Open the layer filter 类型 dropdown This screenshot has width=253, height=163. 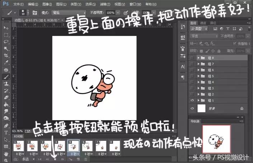tap(199, 29)
